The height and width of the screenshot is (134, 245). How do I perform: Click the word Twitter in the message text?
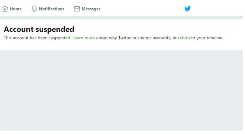click(x=125, y=38)
